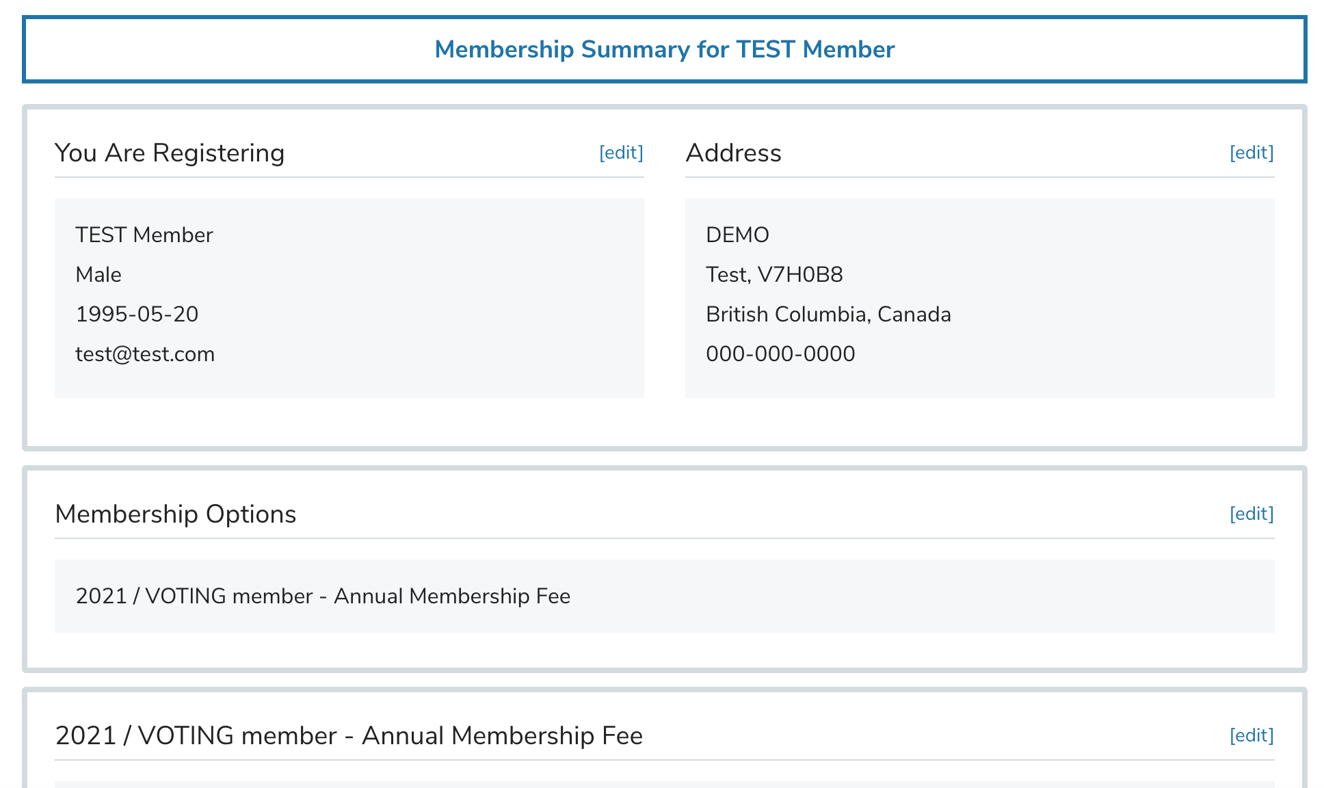1324x788 pixels.
Task: Click the DEMO address line
Action: (x=737, y=235)
